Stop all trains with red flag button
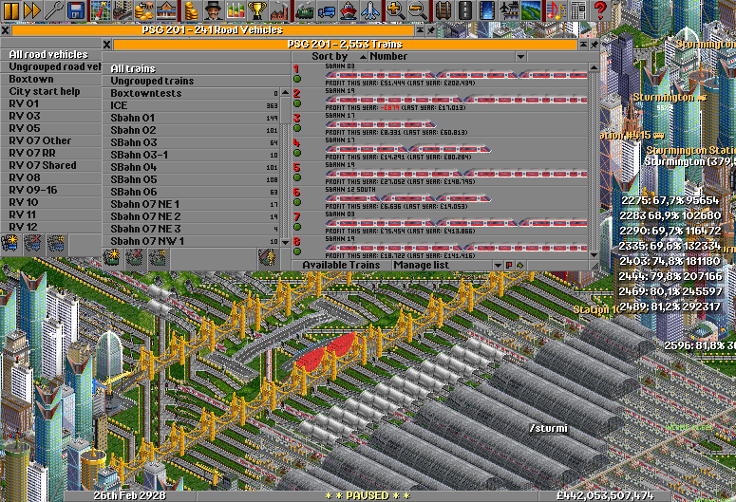The height and width of the screenshot is (502, 736). pos(509,265)
